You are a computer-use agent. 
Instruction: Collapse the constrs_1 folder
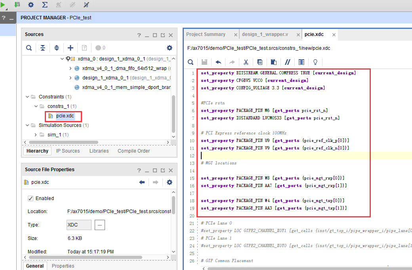36,106
